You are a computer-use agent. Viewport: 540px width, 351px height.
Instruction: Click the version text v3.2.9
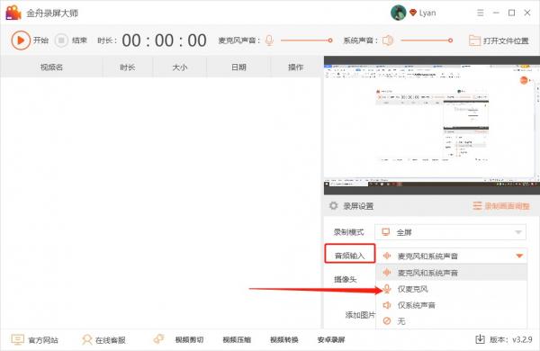click(x=522, y=339)
